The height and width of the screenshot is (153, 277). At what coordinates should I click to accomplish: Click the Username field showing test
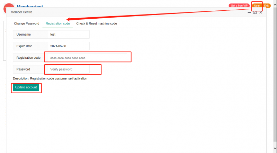click(69, 35)
